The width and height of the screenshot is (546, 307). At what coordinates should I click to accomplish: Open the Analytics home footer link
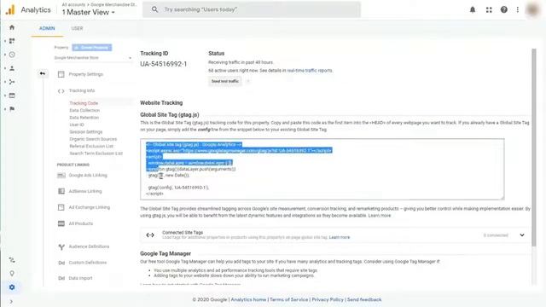pos(248,299)
